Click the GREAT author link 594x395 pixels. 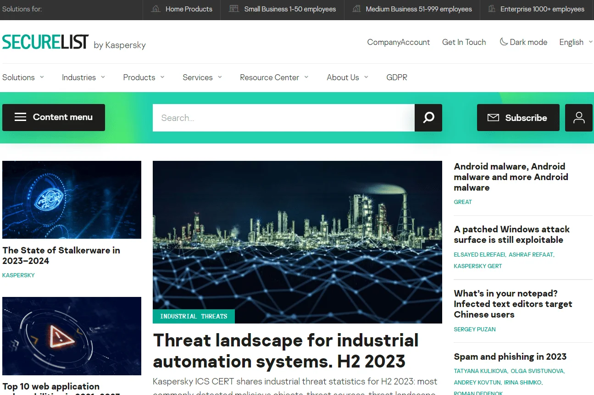click(463, 202)
